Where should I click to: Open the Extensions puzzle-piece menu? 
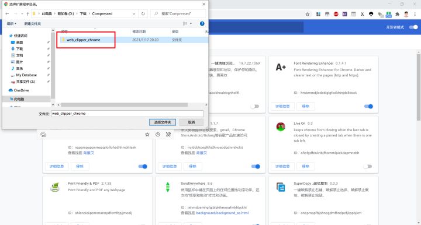tap(398, 14)
